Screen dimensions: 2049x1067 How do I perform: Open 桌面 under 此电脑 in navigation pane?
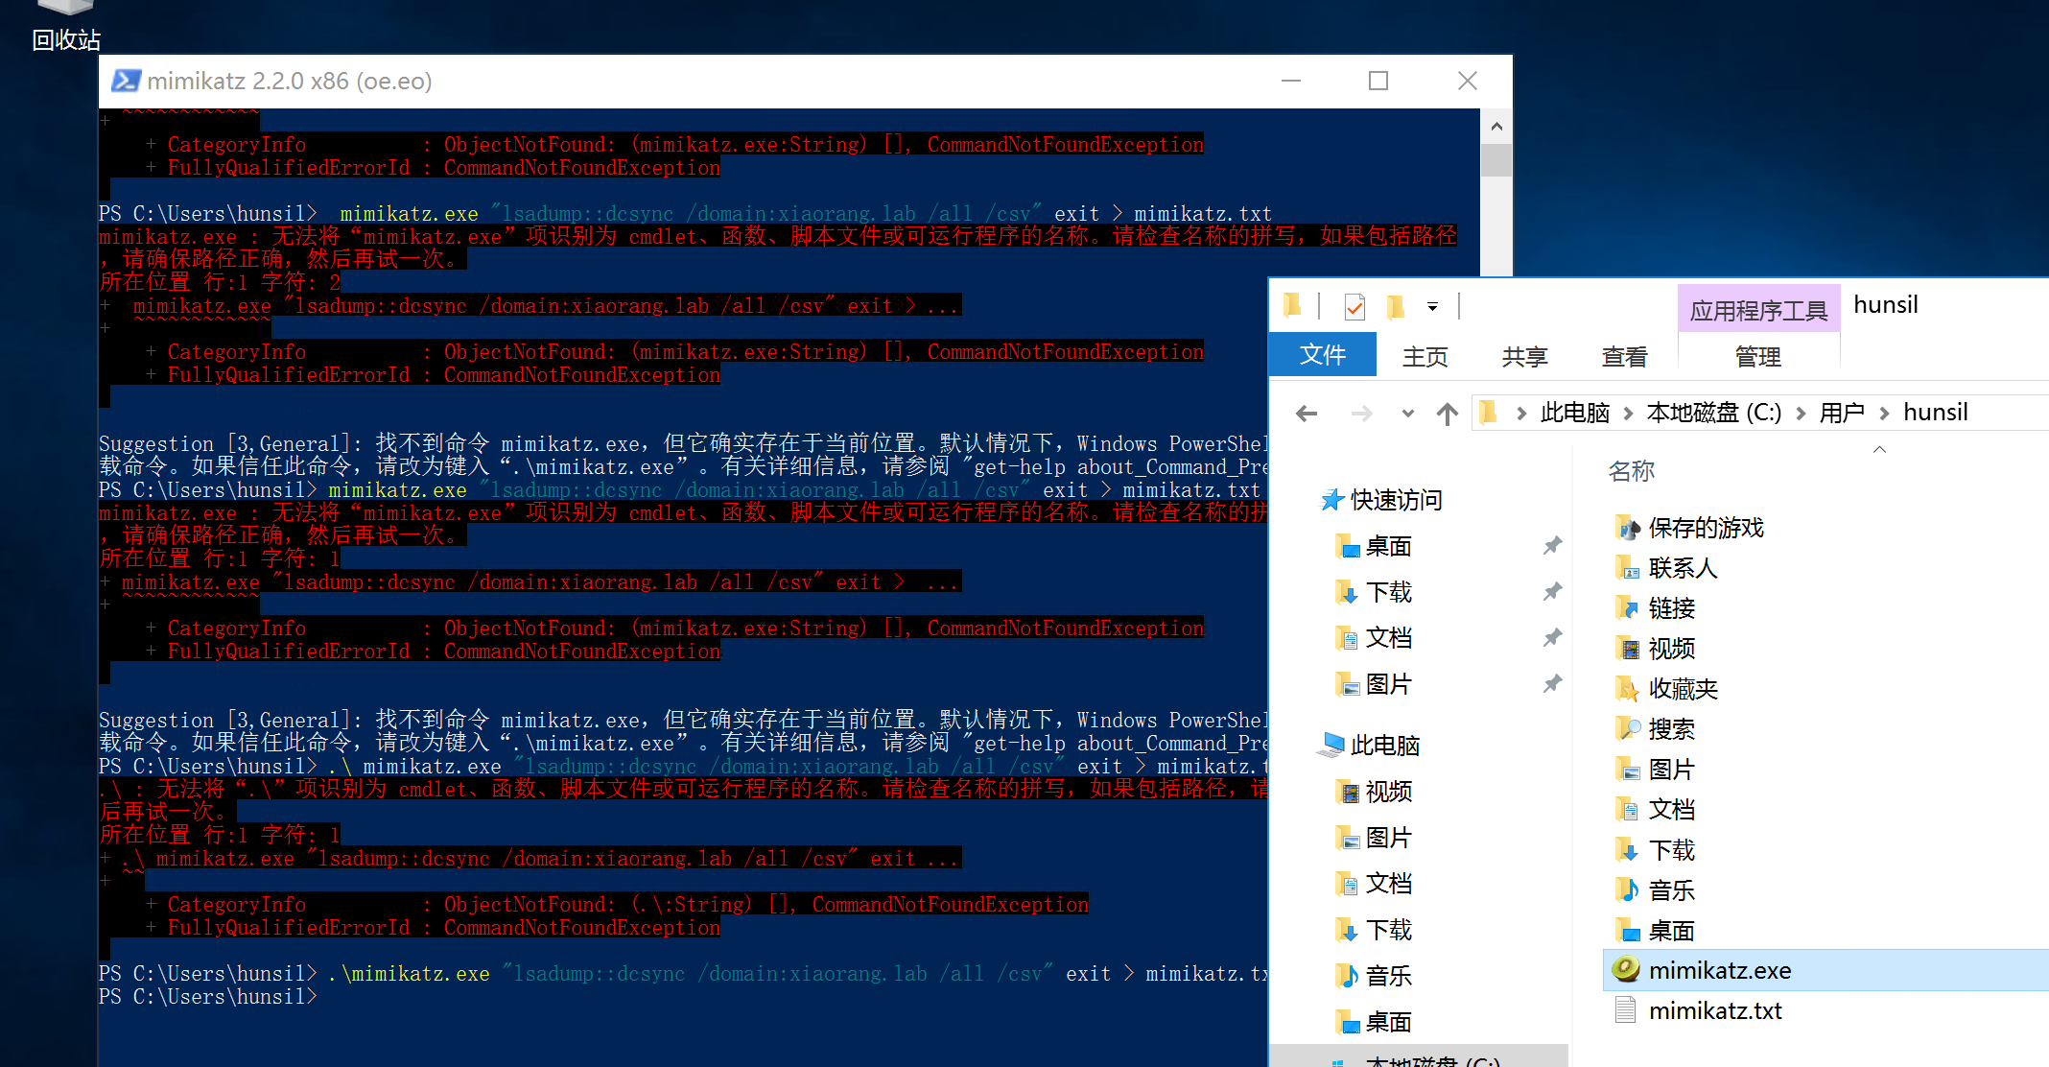1374,1022
